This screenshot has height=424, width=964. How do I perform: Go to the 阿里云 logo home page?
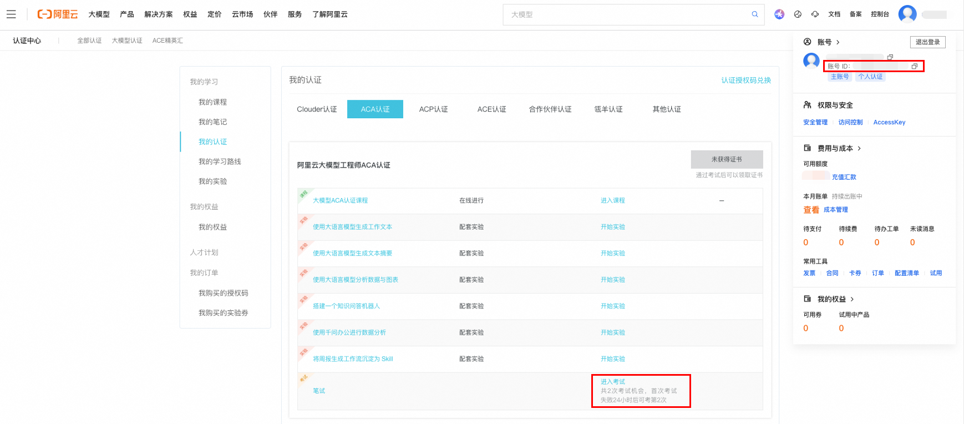(x=58, y=14)
